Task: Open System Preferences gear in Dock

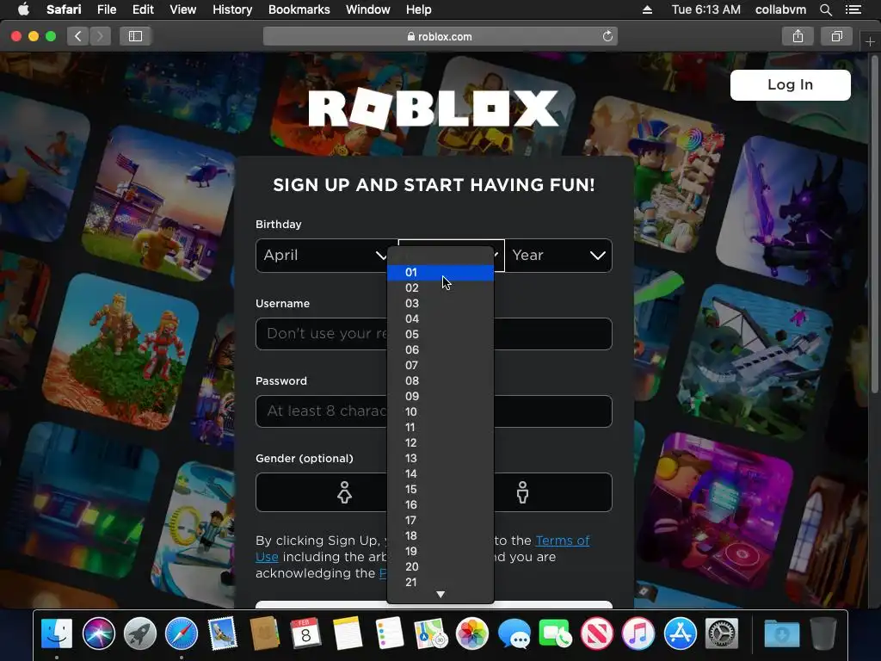Action: pos(722,633)
